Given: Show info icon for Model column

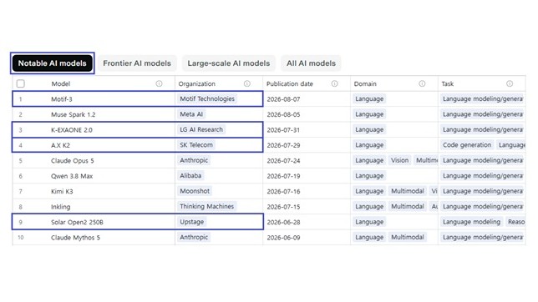Looking at the screenshot, I should pyautogui.click(x=159, y=83).
